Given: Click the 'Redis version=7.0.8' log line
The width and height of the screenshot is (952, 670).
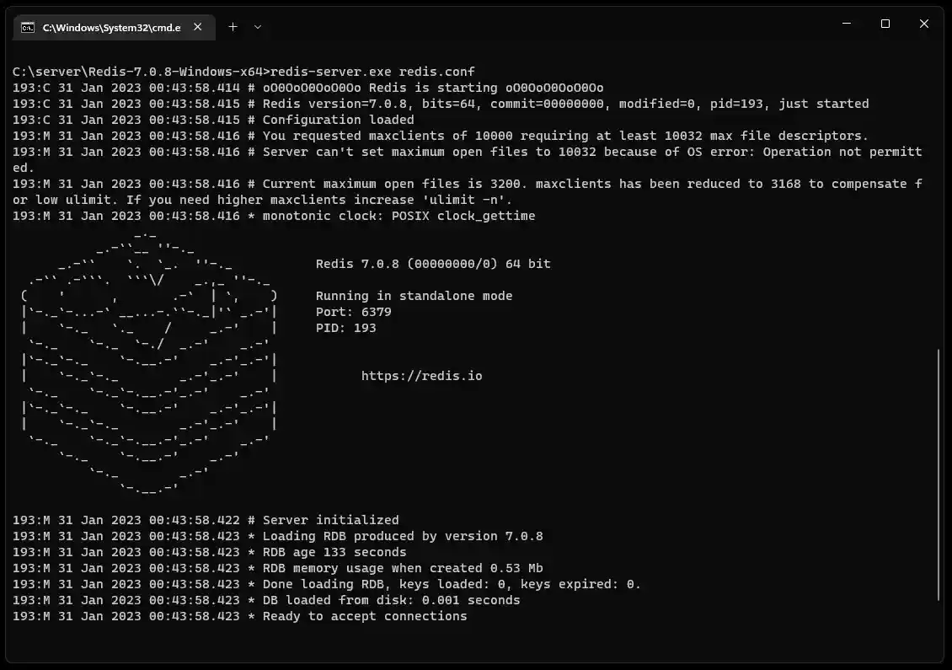Looking at the screenshot, I should click(441, 104).
